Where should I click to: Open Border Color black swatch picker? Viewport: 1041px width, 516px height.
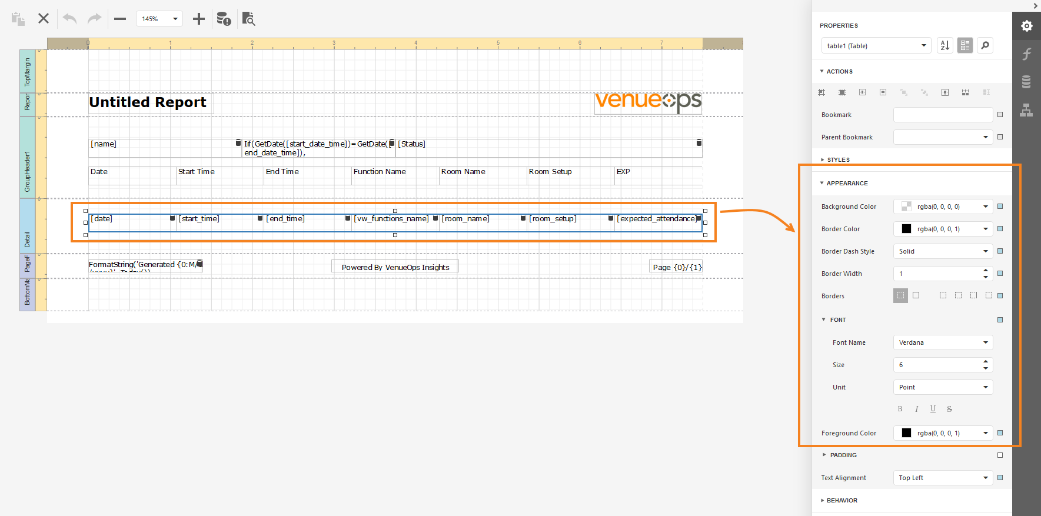tap(906, 229)
